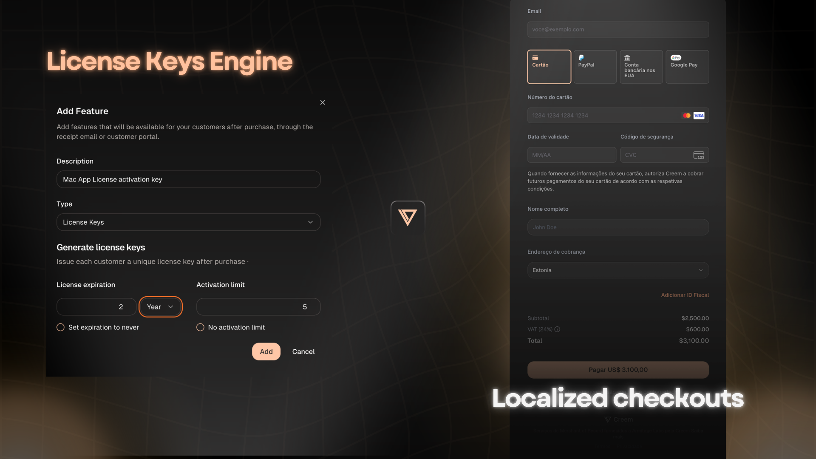816x459 pixels.
Task: Click the Adicionar ID Fiscal link
Action: (685, 295)
